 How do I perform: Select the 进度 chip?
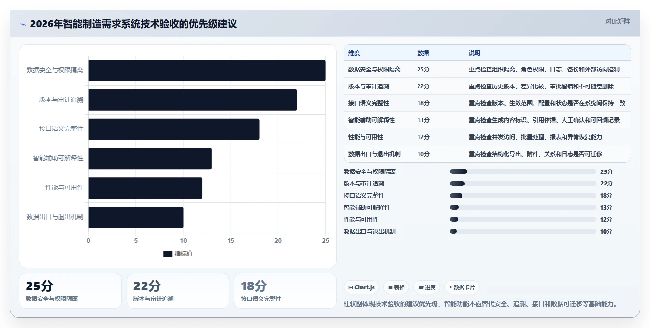(x=427, y=287)
